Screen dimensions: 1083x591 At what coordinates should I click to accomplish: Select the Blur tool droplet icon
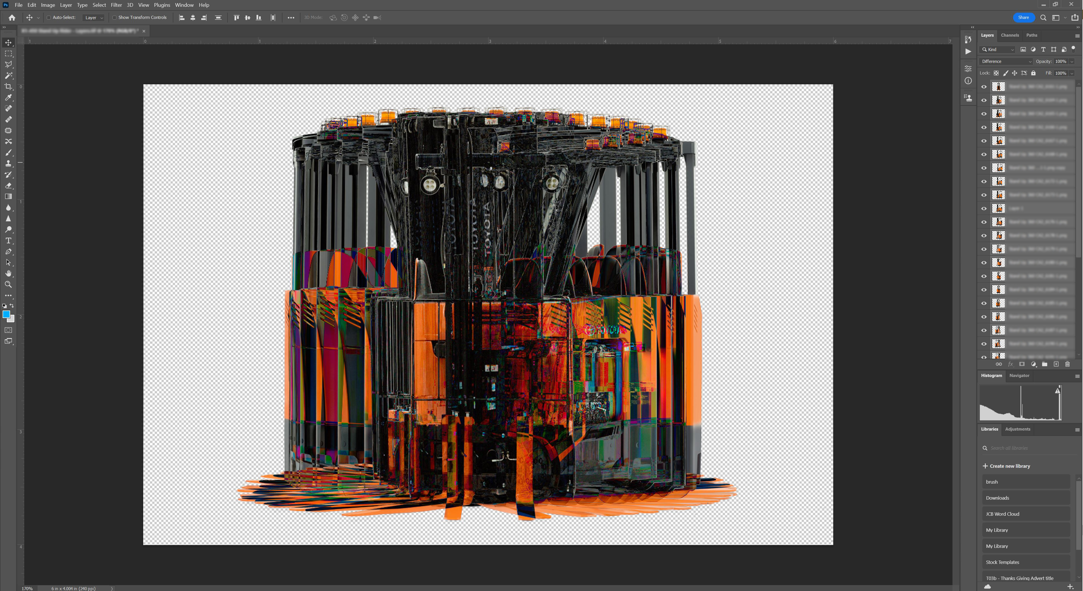click(8, 208)
